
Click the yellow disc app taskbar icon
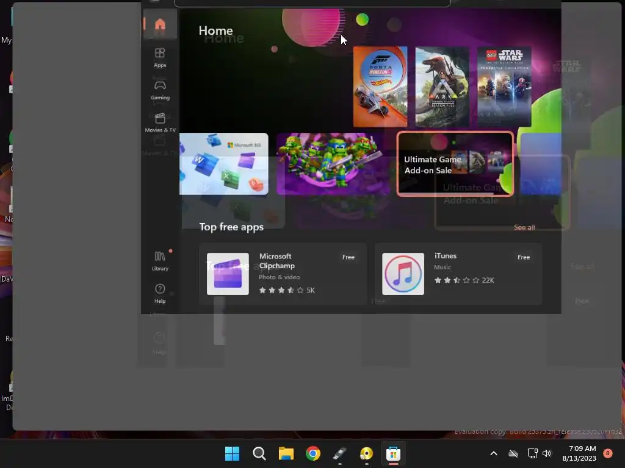point(366,453)
